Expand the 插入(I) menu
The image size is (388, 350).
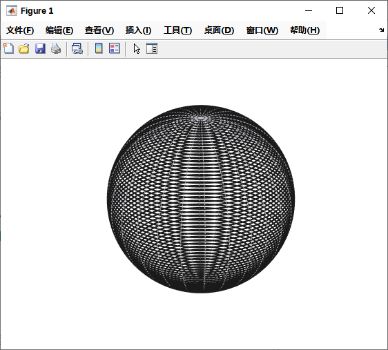tap(138, 30)
